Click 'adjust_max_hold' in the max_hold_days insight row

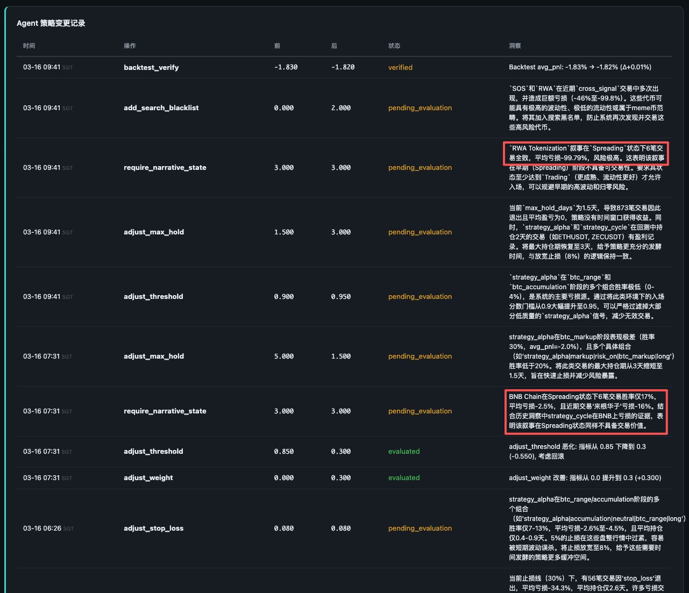154,232
